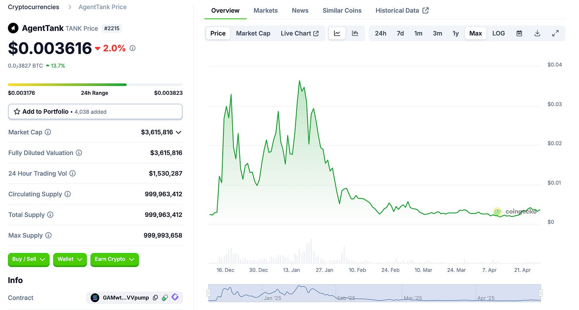The width and height of the screenshot is (579, 310).
Task: Select the 1m time range
Action: 418,33
